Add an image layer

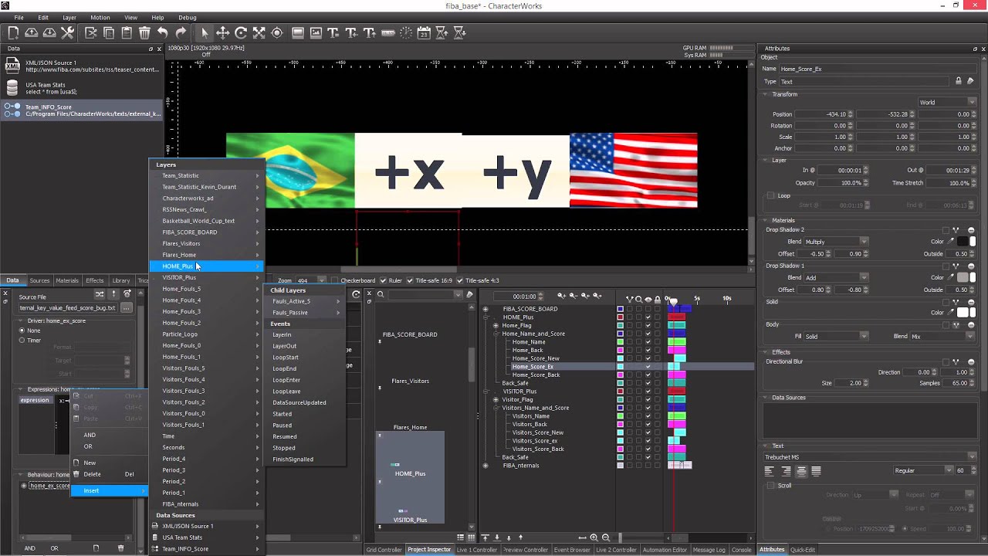(x=316, y=32)
